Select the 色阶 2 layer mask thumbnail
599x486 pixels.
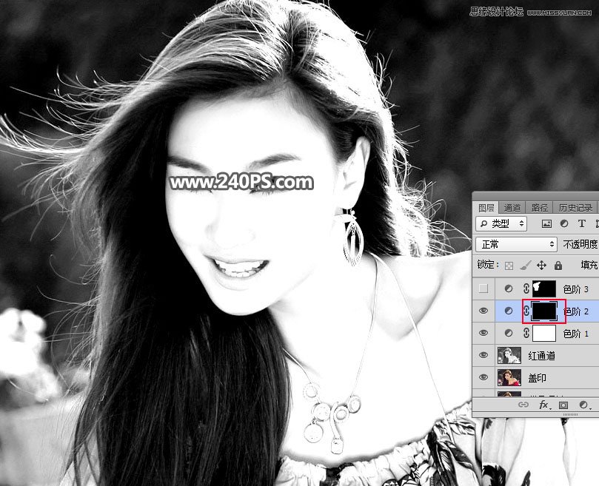click(543, 311)
